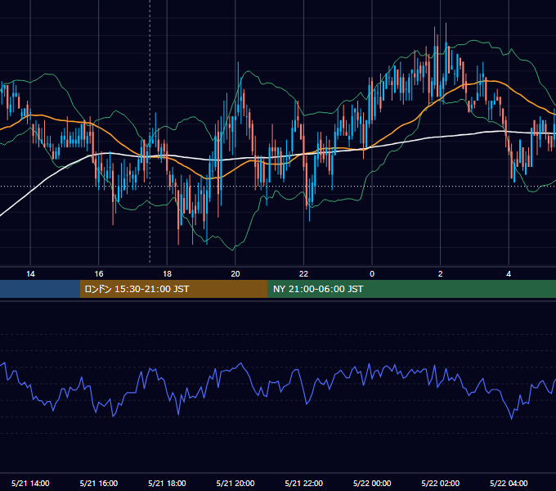Click the 5/21 16:00 date label
The width and height of the screenshot is (556, 491).
point(99,483)
